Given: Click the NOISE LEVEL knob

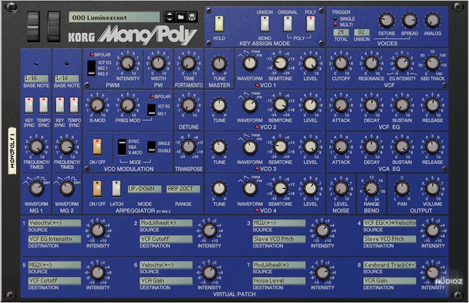Looking at the screenshot, I should pos(341,189).
